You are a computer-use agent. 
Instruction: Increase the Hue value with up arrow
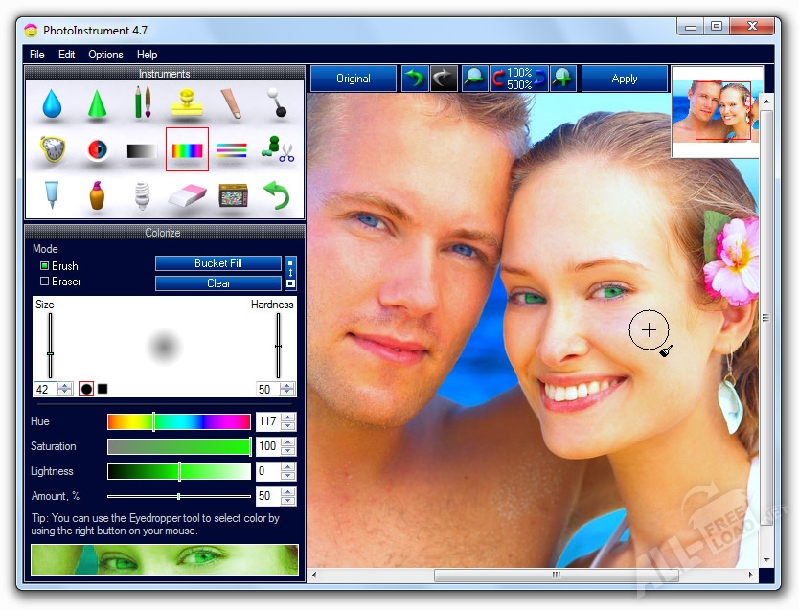pos(288,418)
